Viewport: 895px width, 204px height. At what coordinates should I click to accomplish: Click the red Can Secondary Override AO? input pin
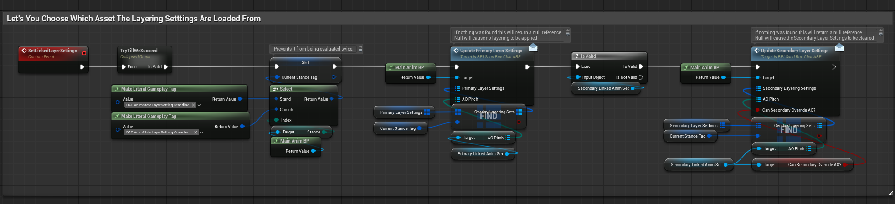click(757, 110)
